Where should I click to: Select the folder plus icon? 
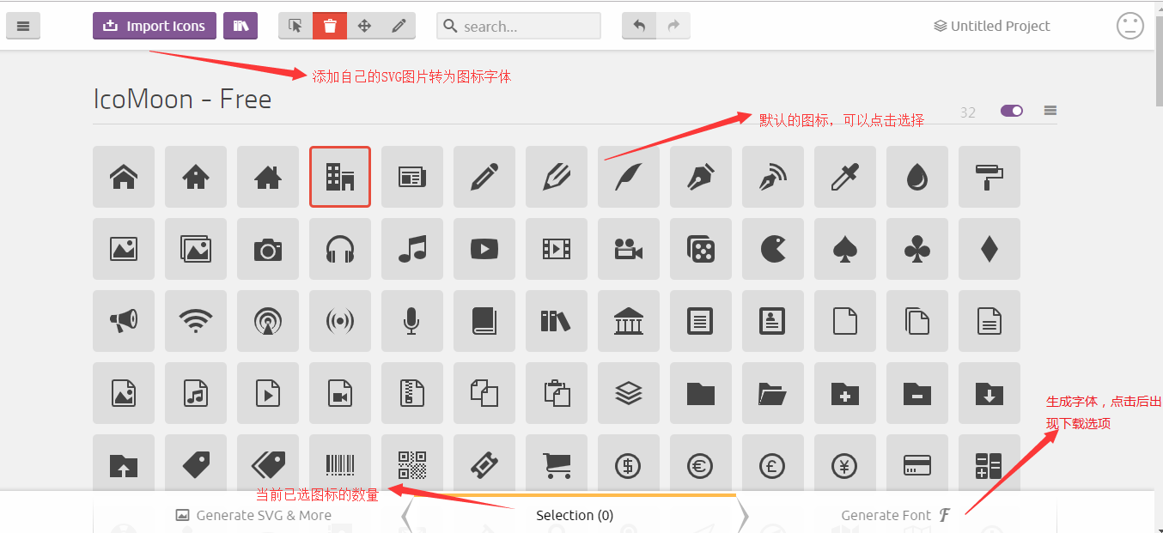click(845, 393)
